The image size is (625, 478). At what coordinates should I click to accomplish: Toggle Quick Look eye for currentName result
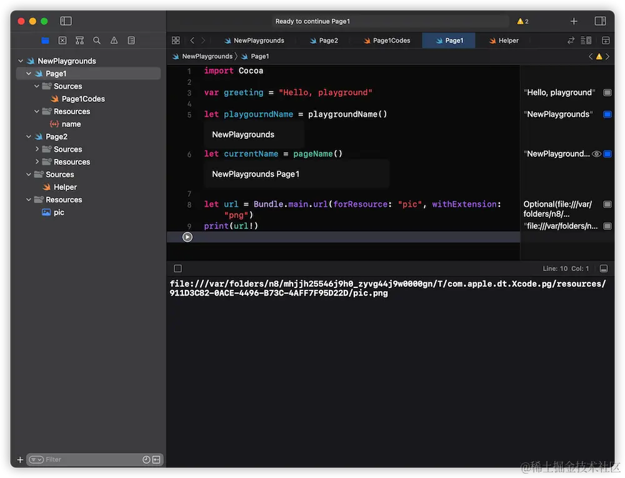pyautogui.click(x=596, y=154)
